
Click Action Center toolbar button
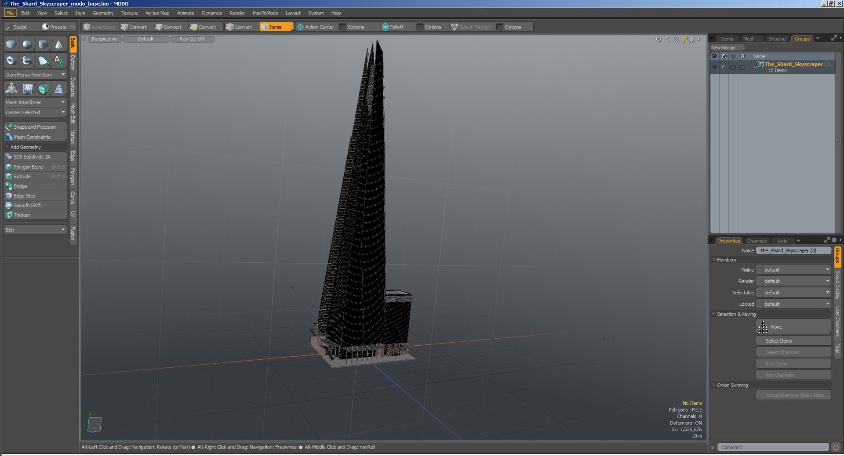(x=316, y=27)
